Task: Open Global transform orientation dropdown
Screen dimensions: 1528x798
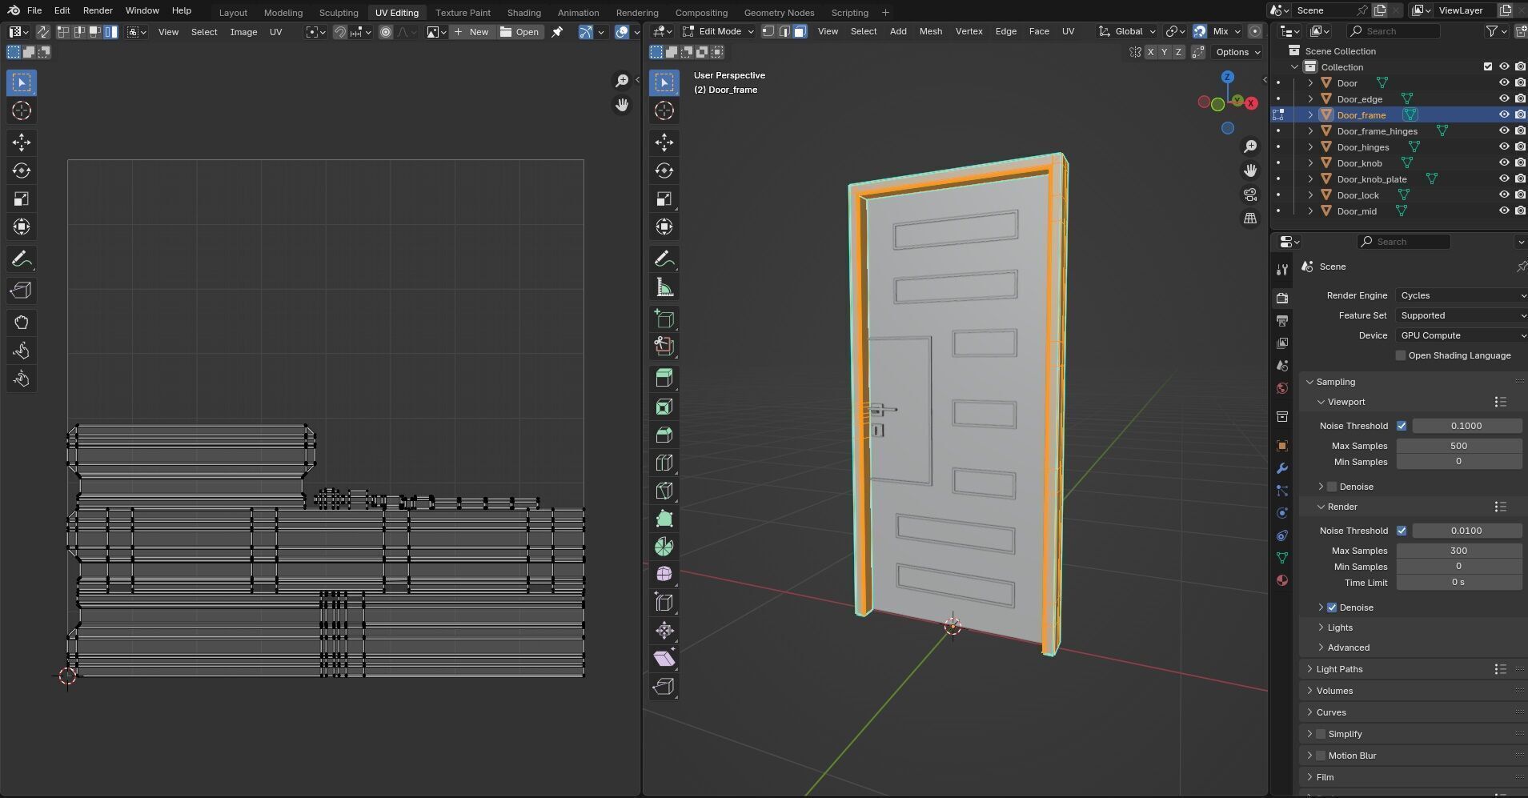Action: (x=1127, y=31)
